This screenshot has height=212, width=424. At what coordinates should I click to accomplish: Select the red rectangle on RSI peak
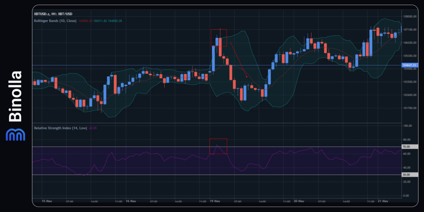click(218, 146)
